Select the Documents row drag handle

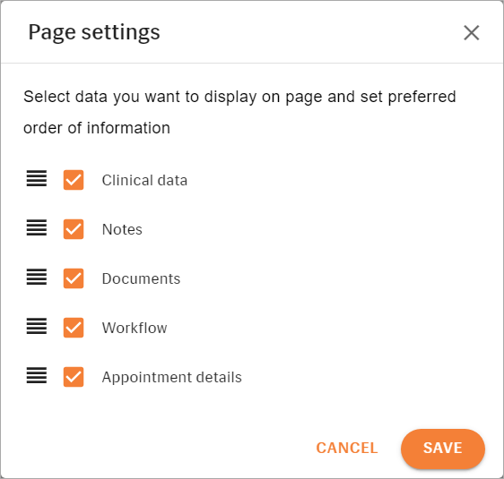pyautogui.click(x=37, y=278)
